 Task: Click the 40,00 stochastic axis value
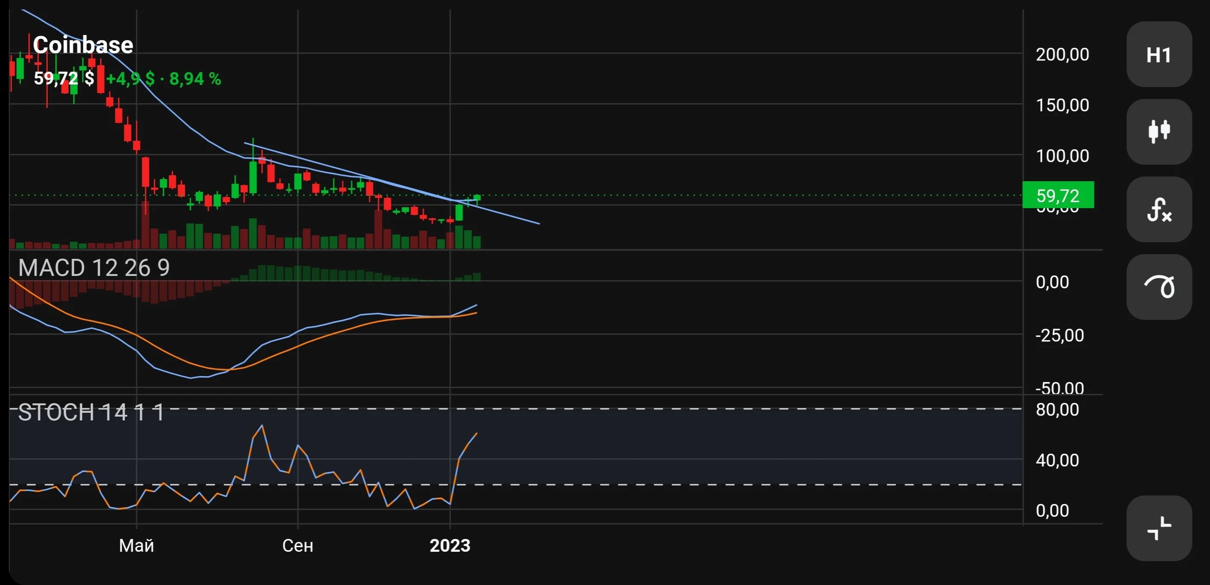(x=1057, y=460)
